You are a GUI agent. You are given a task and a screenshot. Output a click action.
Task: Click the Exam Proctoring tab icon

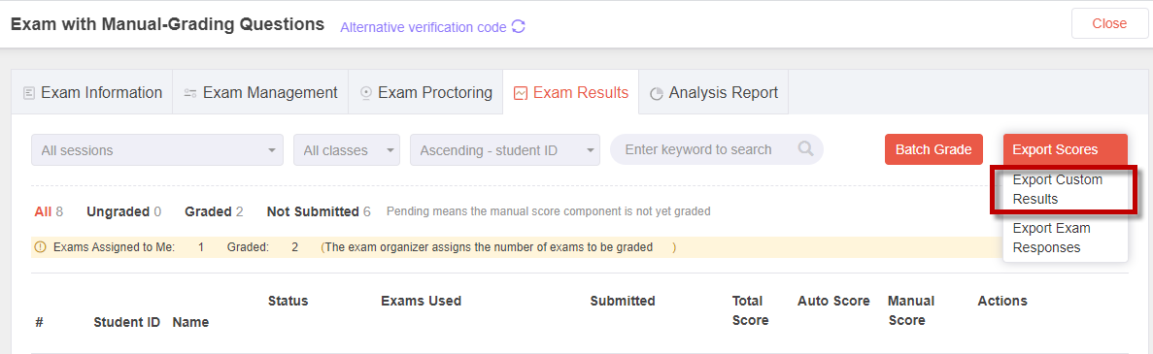[x=366, y=93]
